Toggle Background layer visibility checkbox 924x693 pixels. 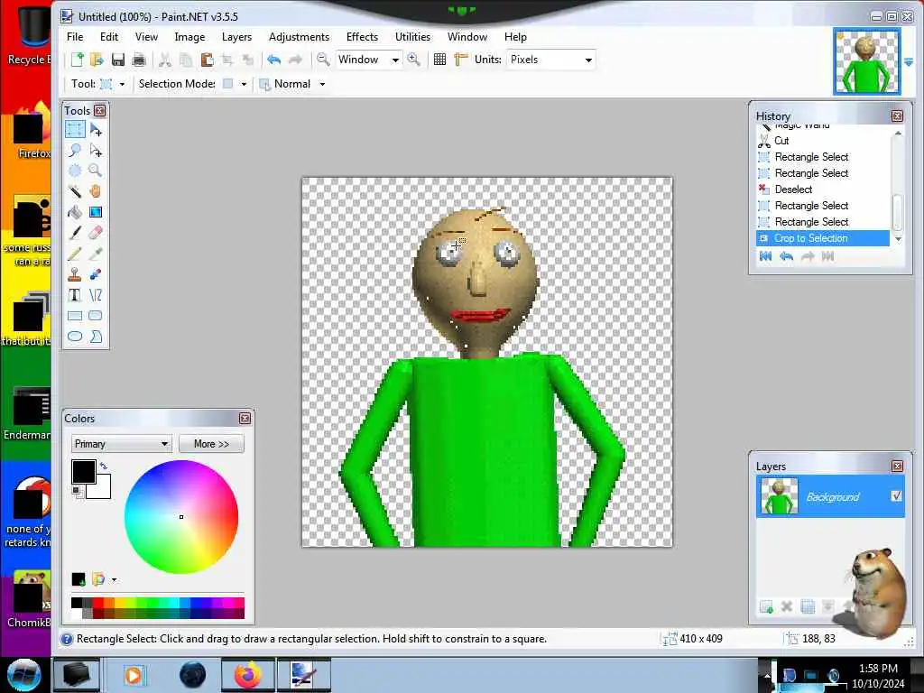(x=896, y=496)
